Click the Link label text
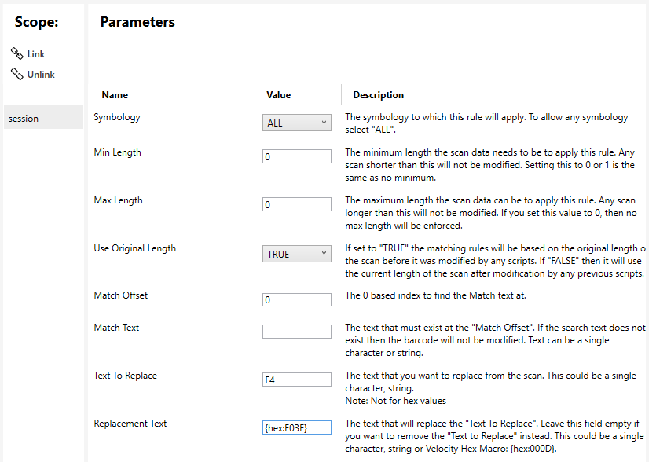 coord(35,53)
